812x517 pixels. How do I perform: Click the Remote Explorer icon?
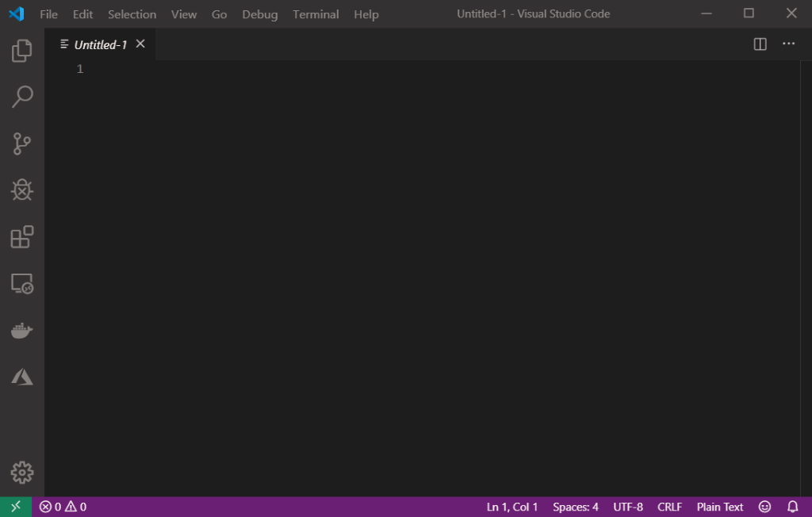(x=21, y=283)
